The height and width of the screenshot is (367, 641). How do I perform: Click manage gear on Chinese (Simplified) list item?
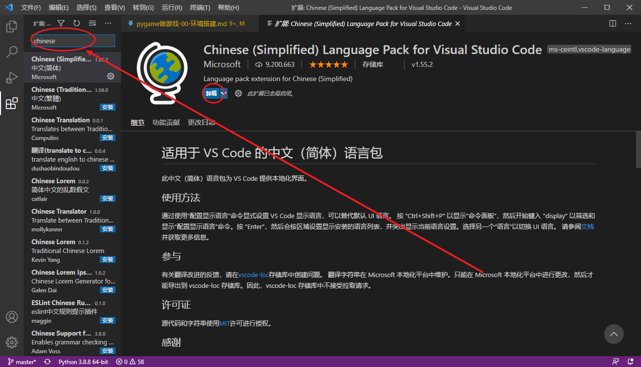[111, 76]
